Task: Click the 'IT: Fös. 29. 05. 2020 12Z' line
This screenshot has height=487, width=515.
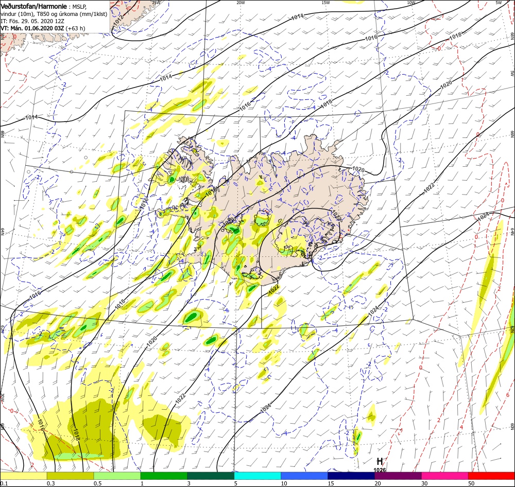Action: 32,21
